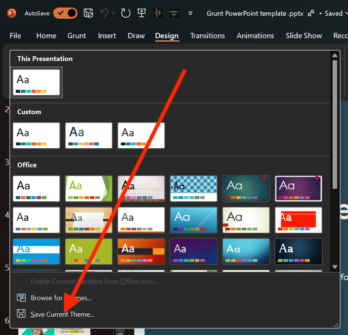Click Present from Beginning icon
This screenshot has height=335, width=348.
point(142,13)
